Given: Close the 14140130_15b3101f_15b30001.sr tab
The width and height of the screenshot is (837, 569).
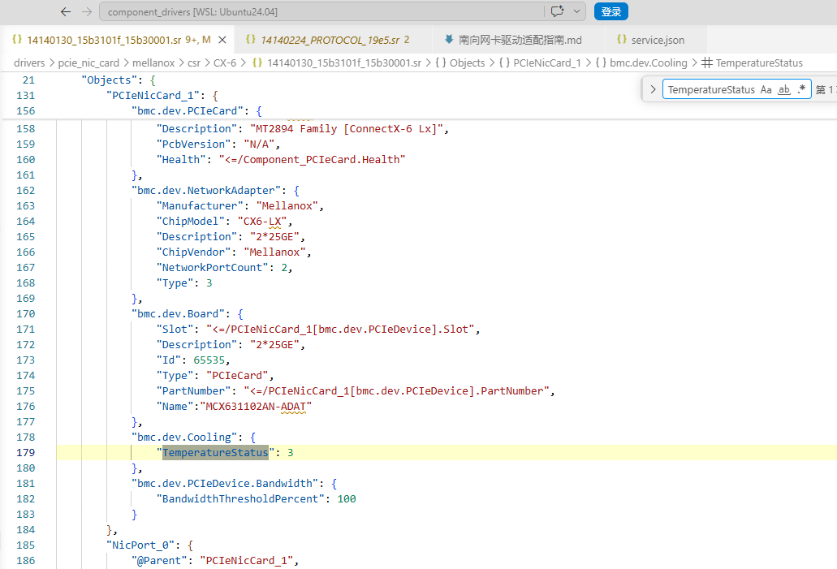Looking at the screenshot, I should pos(222,40).
